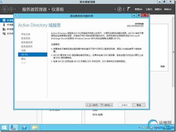Click the back navigation arrow in Server Manager
Image resolution: width=176 pixels, height=132 pixels.
(5, 9)
